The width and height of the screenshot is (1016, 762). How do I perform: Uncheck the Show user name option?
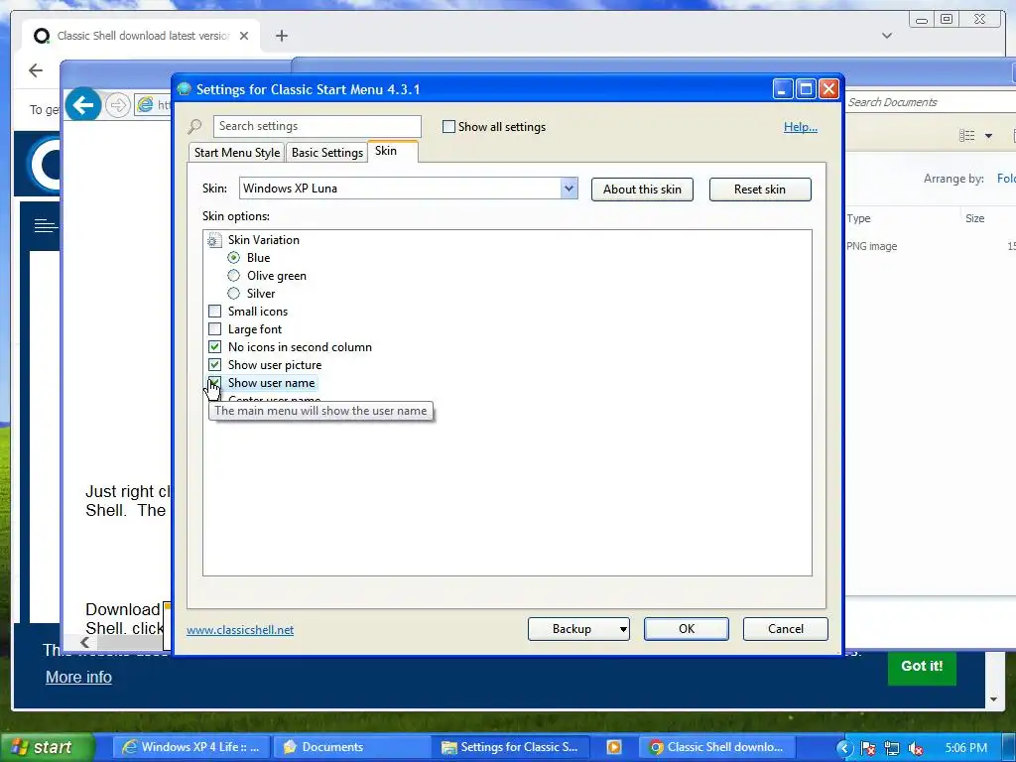(x=215, y=382)
